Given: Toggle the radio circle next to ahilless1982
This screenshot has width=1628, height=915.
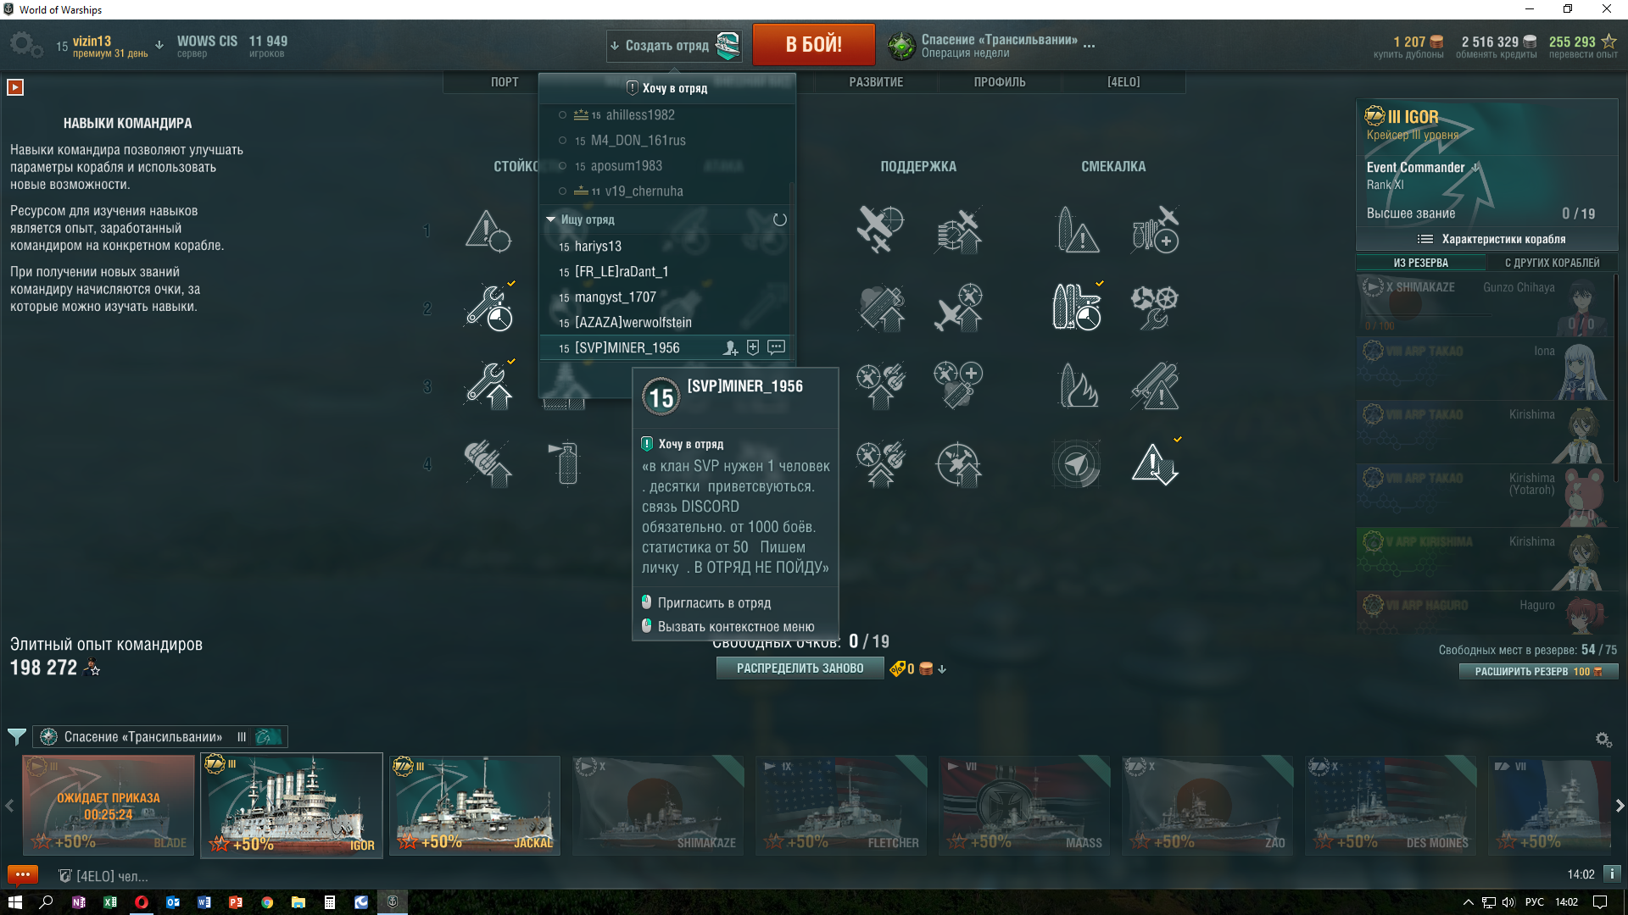Looking at the screenshot, I should [x=562, y=115].
